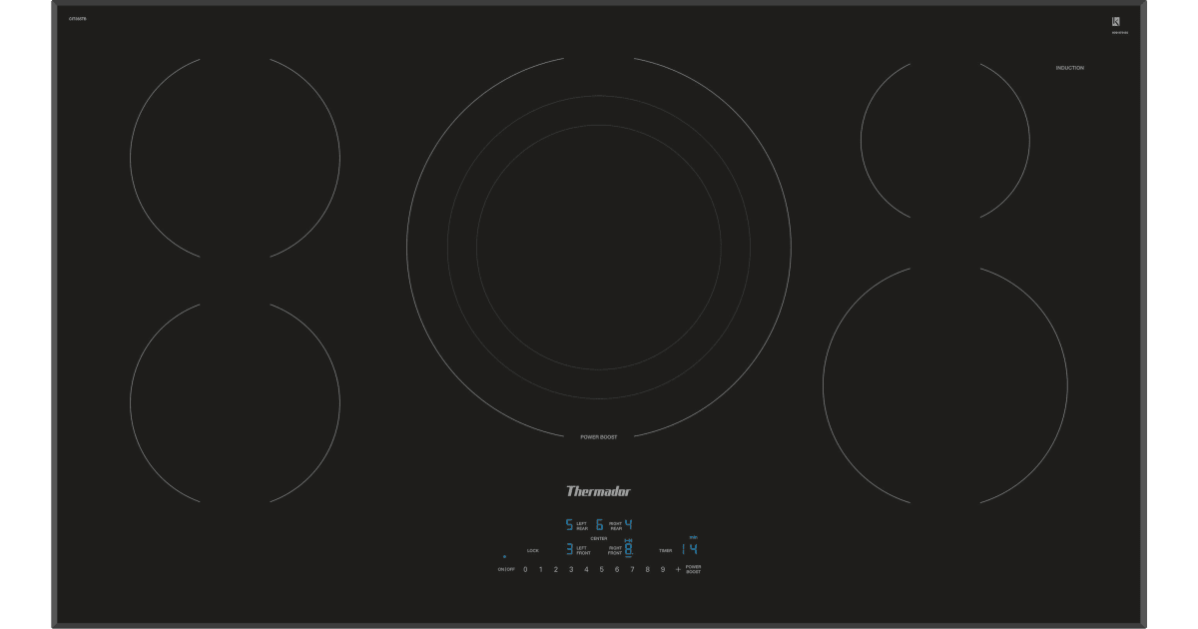Tap the plus key on the keypad

point(678,569)
